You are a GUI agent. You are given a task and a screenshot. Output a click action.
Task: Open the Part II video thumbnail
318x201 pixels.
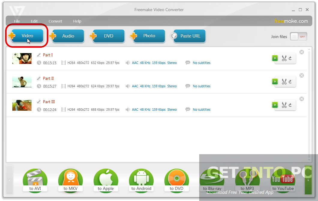[22, 82]
